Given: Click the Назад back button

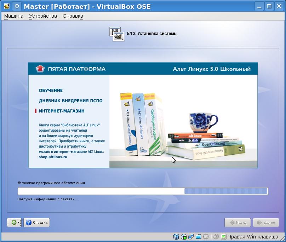Looking at the screenshot, I should click(x=238, y=223).
